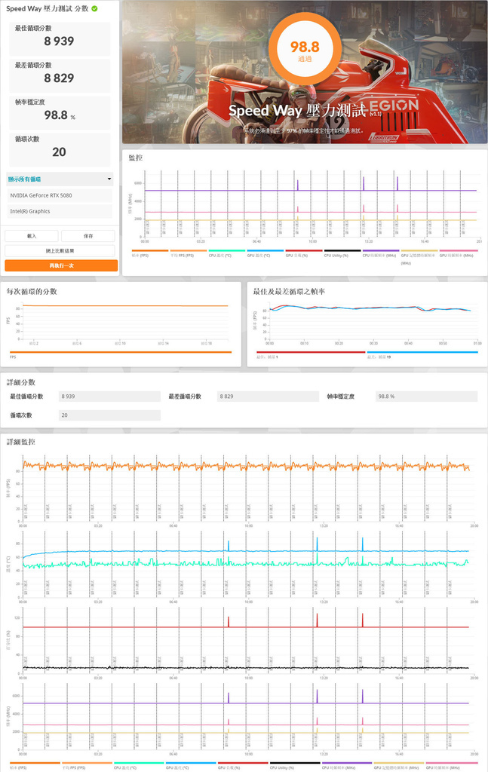Click the Speed Way 壓力測試 title on the banner
Viewport: 488px width, 772px height.
(x=297, y=110)
